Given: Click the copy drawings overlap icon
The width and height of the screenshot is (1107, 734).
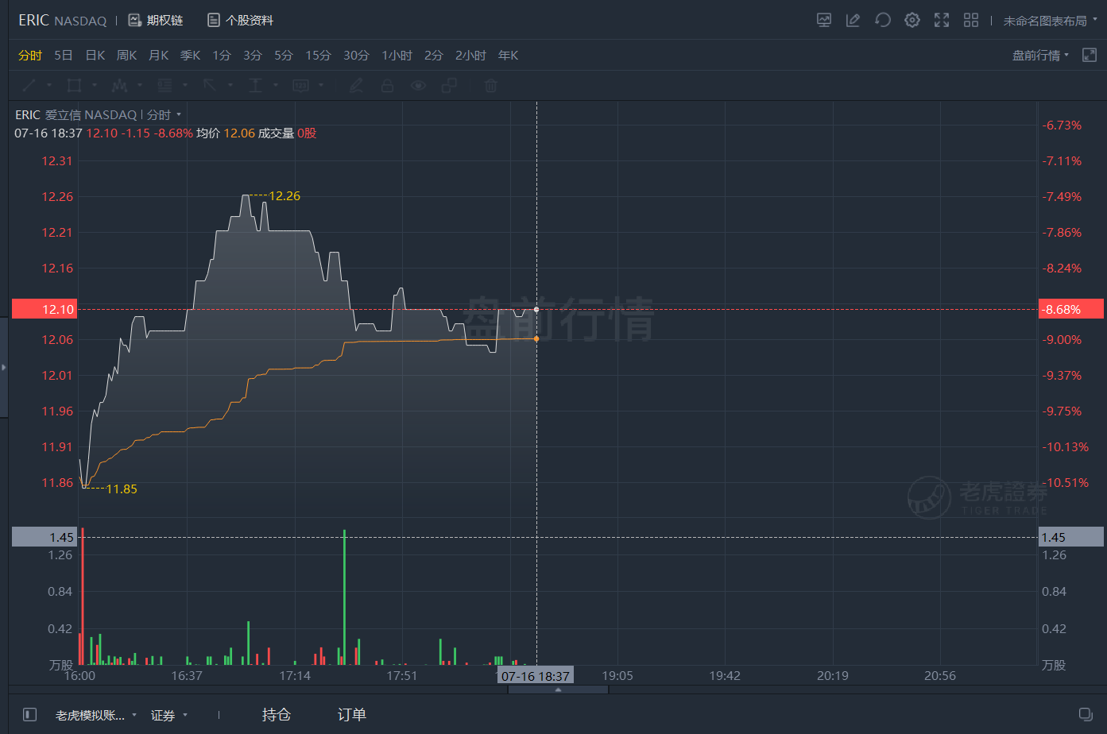Looking at the screenshot, I should pos(449,85).
